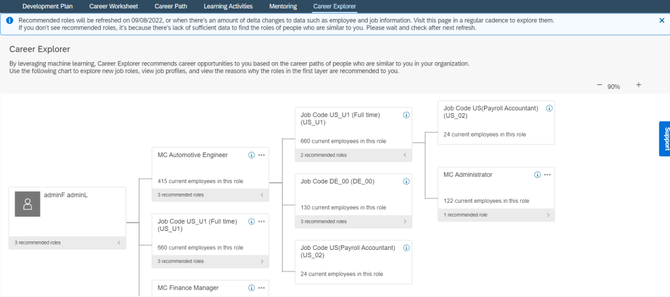Image resolution: width=670 pixels, height=297 pixels.
Task: Collapse adminF adminL recommended roles
Action: (118, 243)
